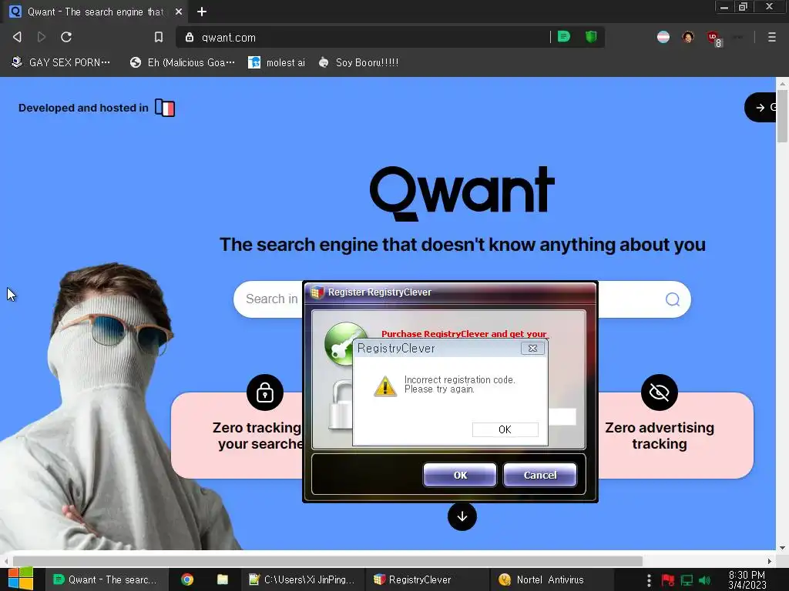The height and width of the screenshot is (591, 789).
Task: Click the browser forward arrow
Action: (x=42, y=37)
